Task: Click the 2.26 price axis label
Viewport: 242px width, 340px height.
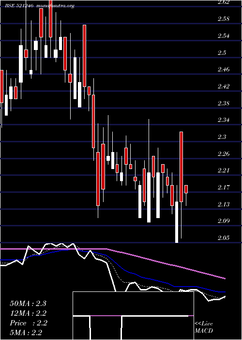Action: tap(224, 154)
